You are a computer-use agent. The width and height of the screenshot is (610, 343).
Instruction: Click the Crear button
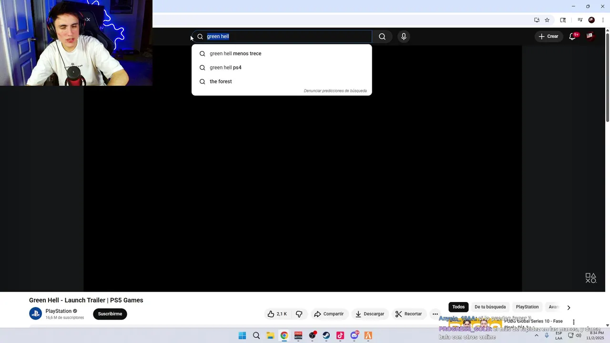click(x=548, y=36)
